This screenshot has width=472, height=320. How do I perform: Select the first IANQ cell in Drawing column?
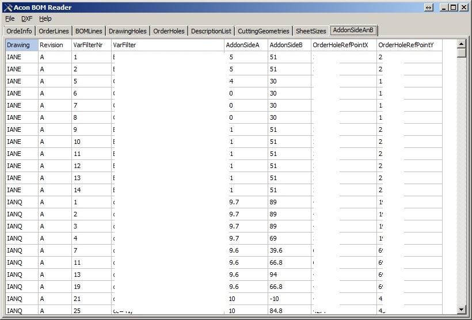point(22,202)
